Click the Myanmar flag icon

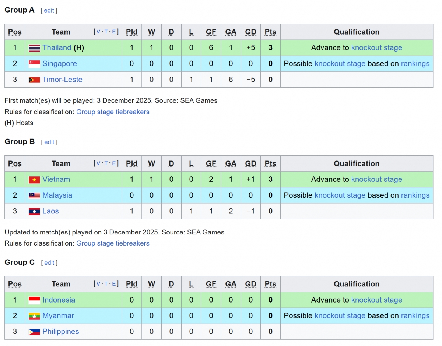coord(34,316)
